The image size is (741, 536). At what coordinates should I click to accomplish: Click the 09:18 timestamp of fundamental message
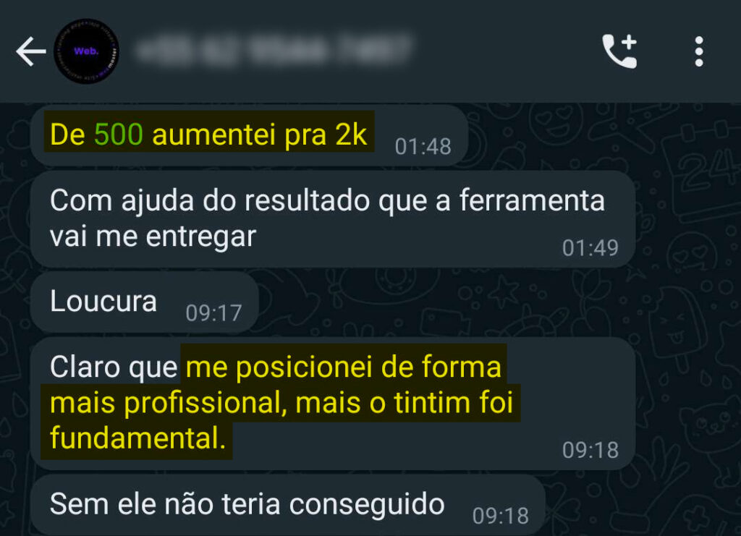(590, 450)
